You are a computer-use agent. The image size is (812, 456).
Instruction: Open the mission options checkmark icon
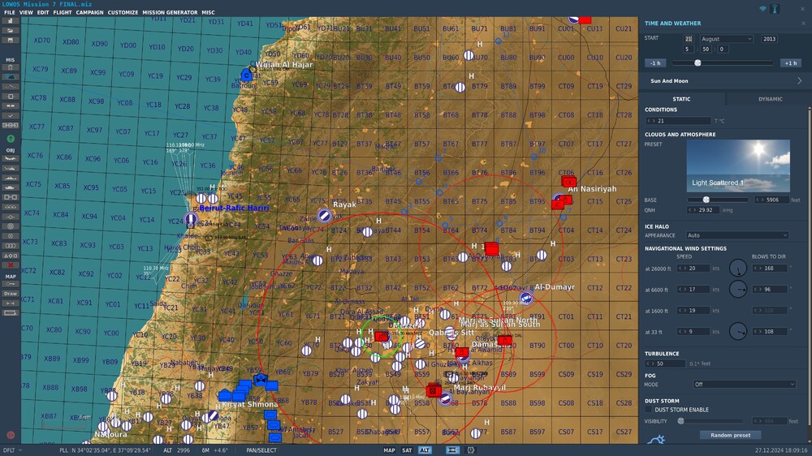coord(10,116)
